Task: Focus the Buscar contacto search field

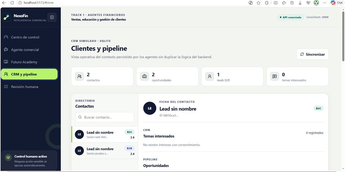Action: 104,118
